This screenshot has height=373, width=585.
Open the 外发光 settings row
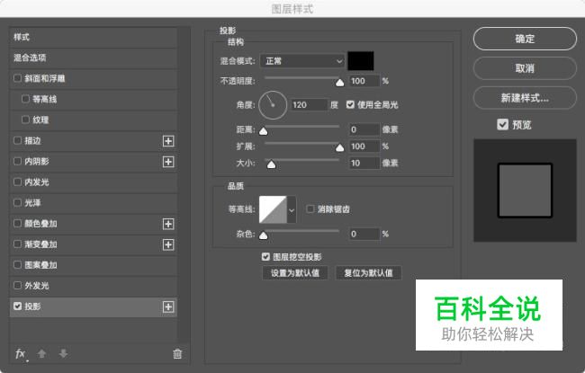pyautogui.click(x=94, y=286)
